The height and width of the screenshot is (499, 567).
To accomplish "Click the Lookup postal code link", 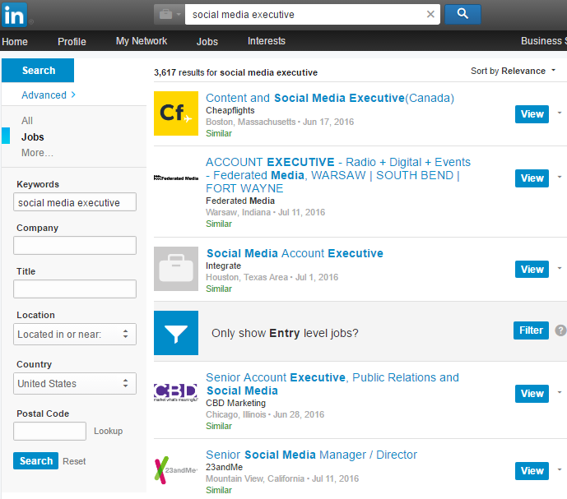I will coord(108,431).
